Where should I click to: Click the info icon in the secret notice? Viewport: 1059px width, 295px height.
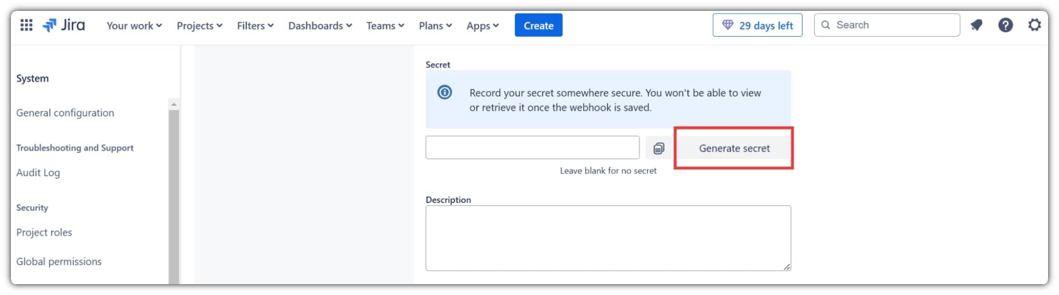(445, 93)
